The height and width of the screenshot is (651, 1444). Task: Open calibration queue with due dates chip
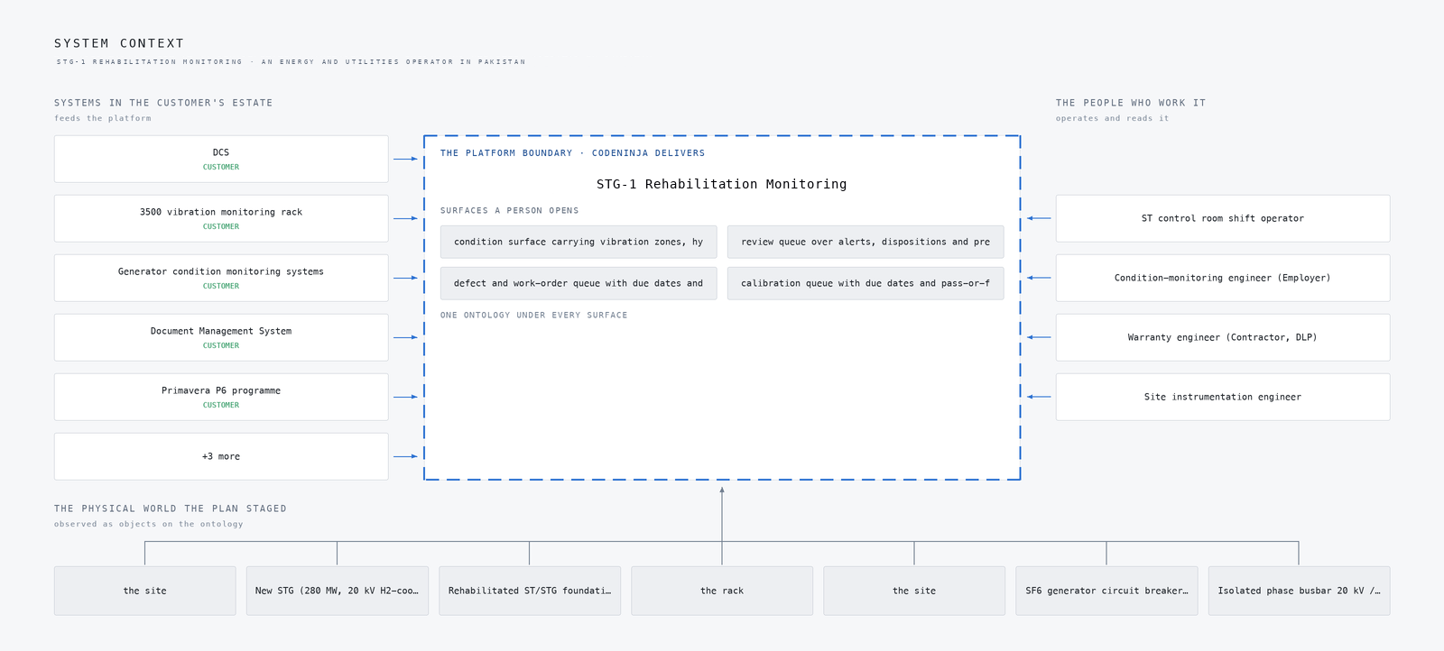tap(865, 283)
